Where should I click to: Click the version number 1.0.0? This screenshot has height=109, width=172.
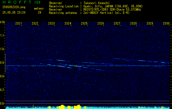[37, 2]
